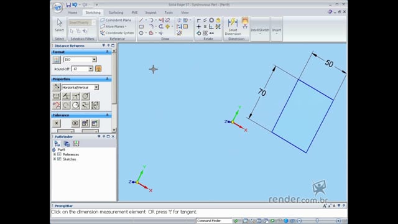Increase PromptBar font size
This screenshot has height=224, width=398.
(x=325, y=206)
